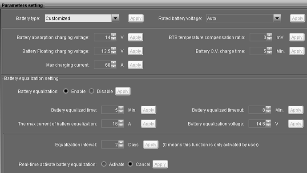The height and width of the screenshot is (173, 307).
Task: Decrease Battery equalized time
Action: [x=121, y=112]
